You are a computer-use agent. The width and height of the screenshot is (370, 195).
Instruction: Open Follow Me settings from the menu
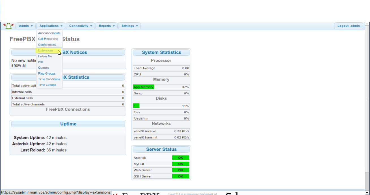point(45,56)
